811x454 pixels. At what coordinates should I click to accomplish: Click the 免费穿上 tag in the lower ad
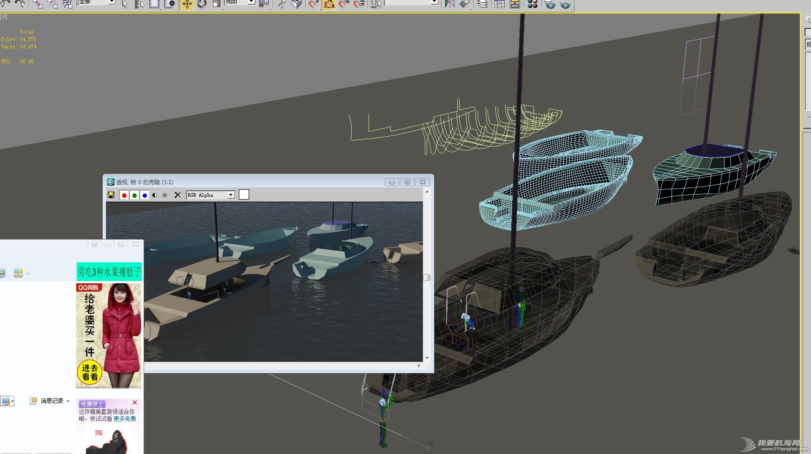pyautogui.click(x=92, y=404)
